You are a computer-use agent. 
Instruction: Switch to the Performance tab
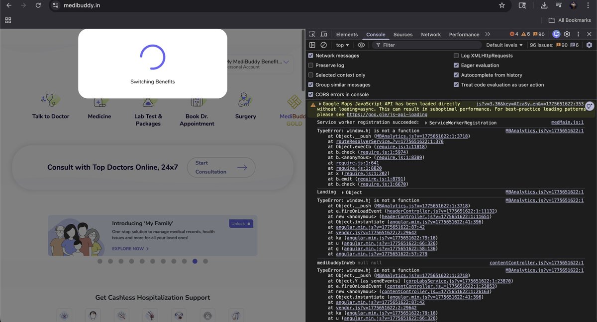point(464,35)
